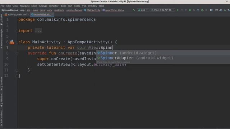Click the toolbar icon after the Project Structure icon

point(216,10)
